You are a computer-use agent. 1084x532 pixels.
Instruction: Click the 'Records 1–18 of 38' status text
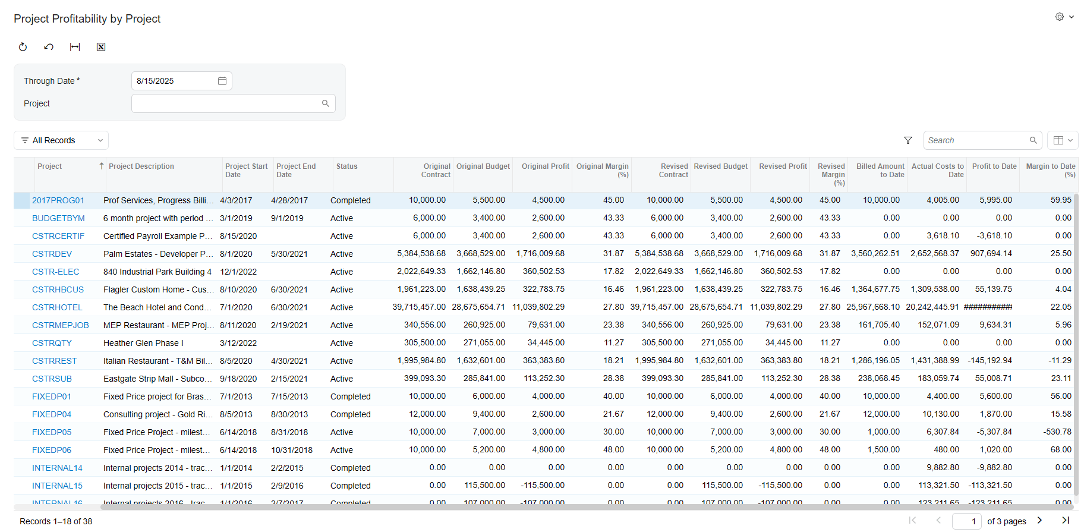[x=56, y=521]
